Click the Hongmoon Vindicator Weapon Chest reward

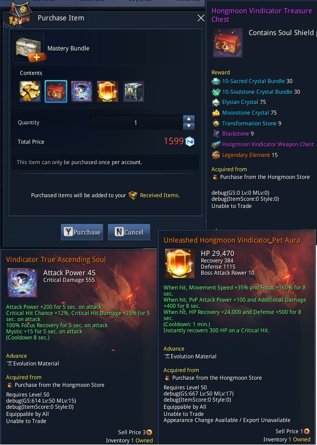click(x=263, y=144)
